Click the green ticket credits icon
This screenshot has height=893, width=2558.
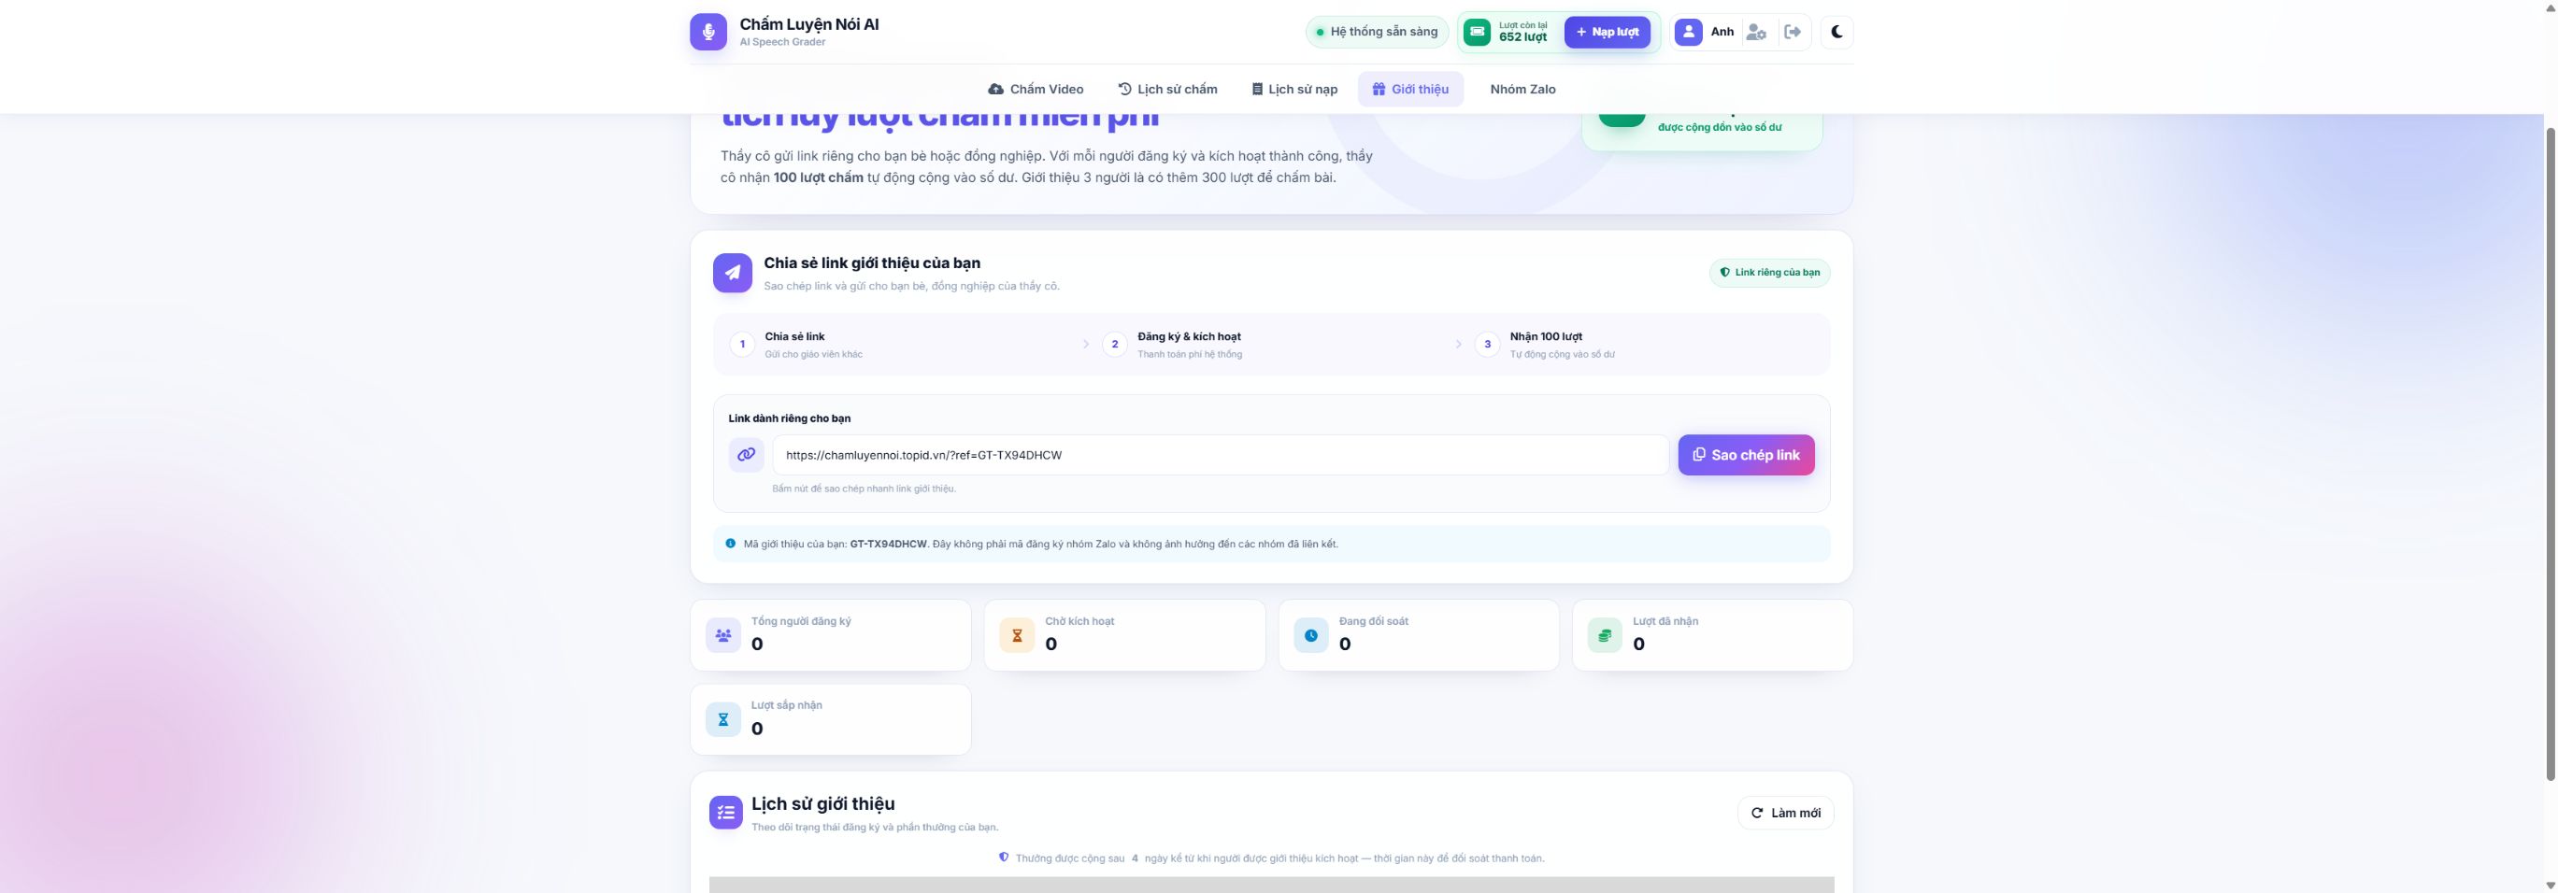[x=1477, y=32]
